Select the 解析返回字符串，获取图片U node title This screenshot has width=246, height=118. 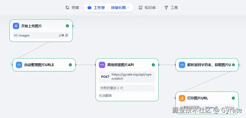(x=209, y=65)
